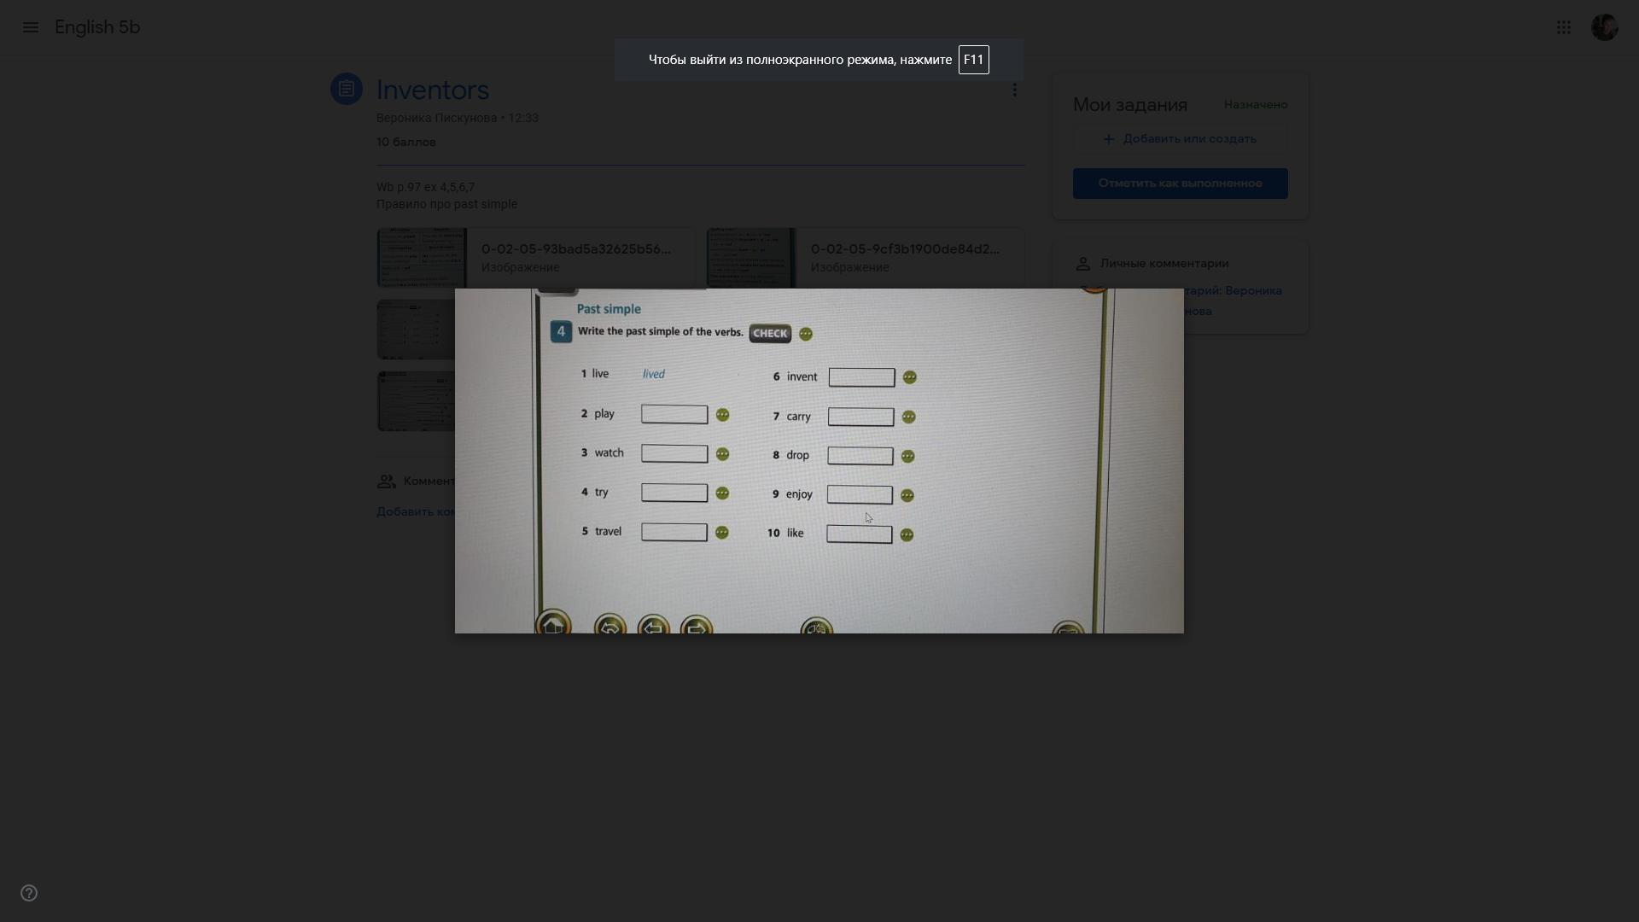Click the left arrow icon in exercise photo
The image size is (1639, 922).
654,626
